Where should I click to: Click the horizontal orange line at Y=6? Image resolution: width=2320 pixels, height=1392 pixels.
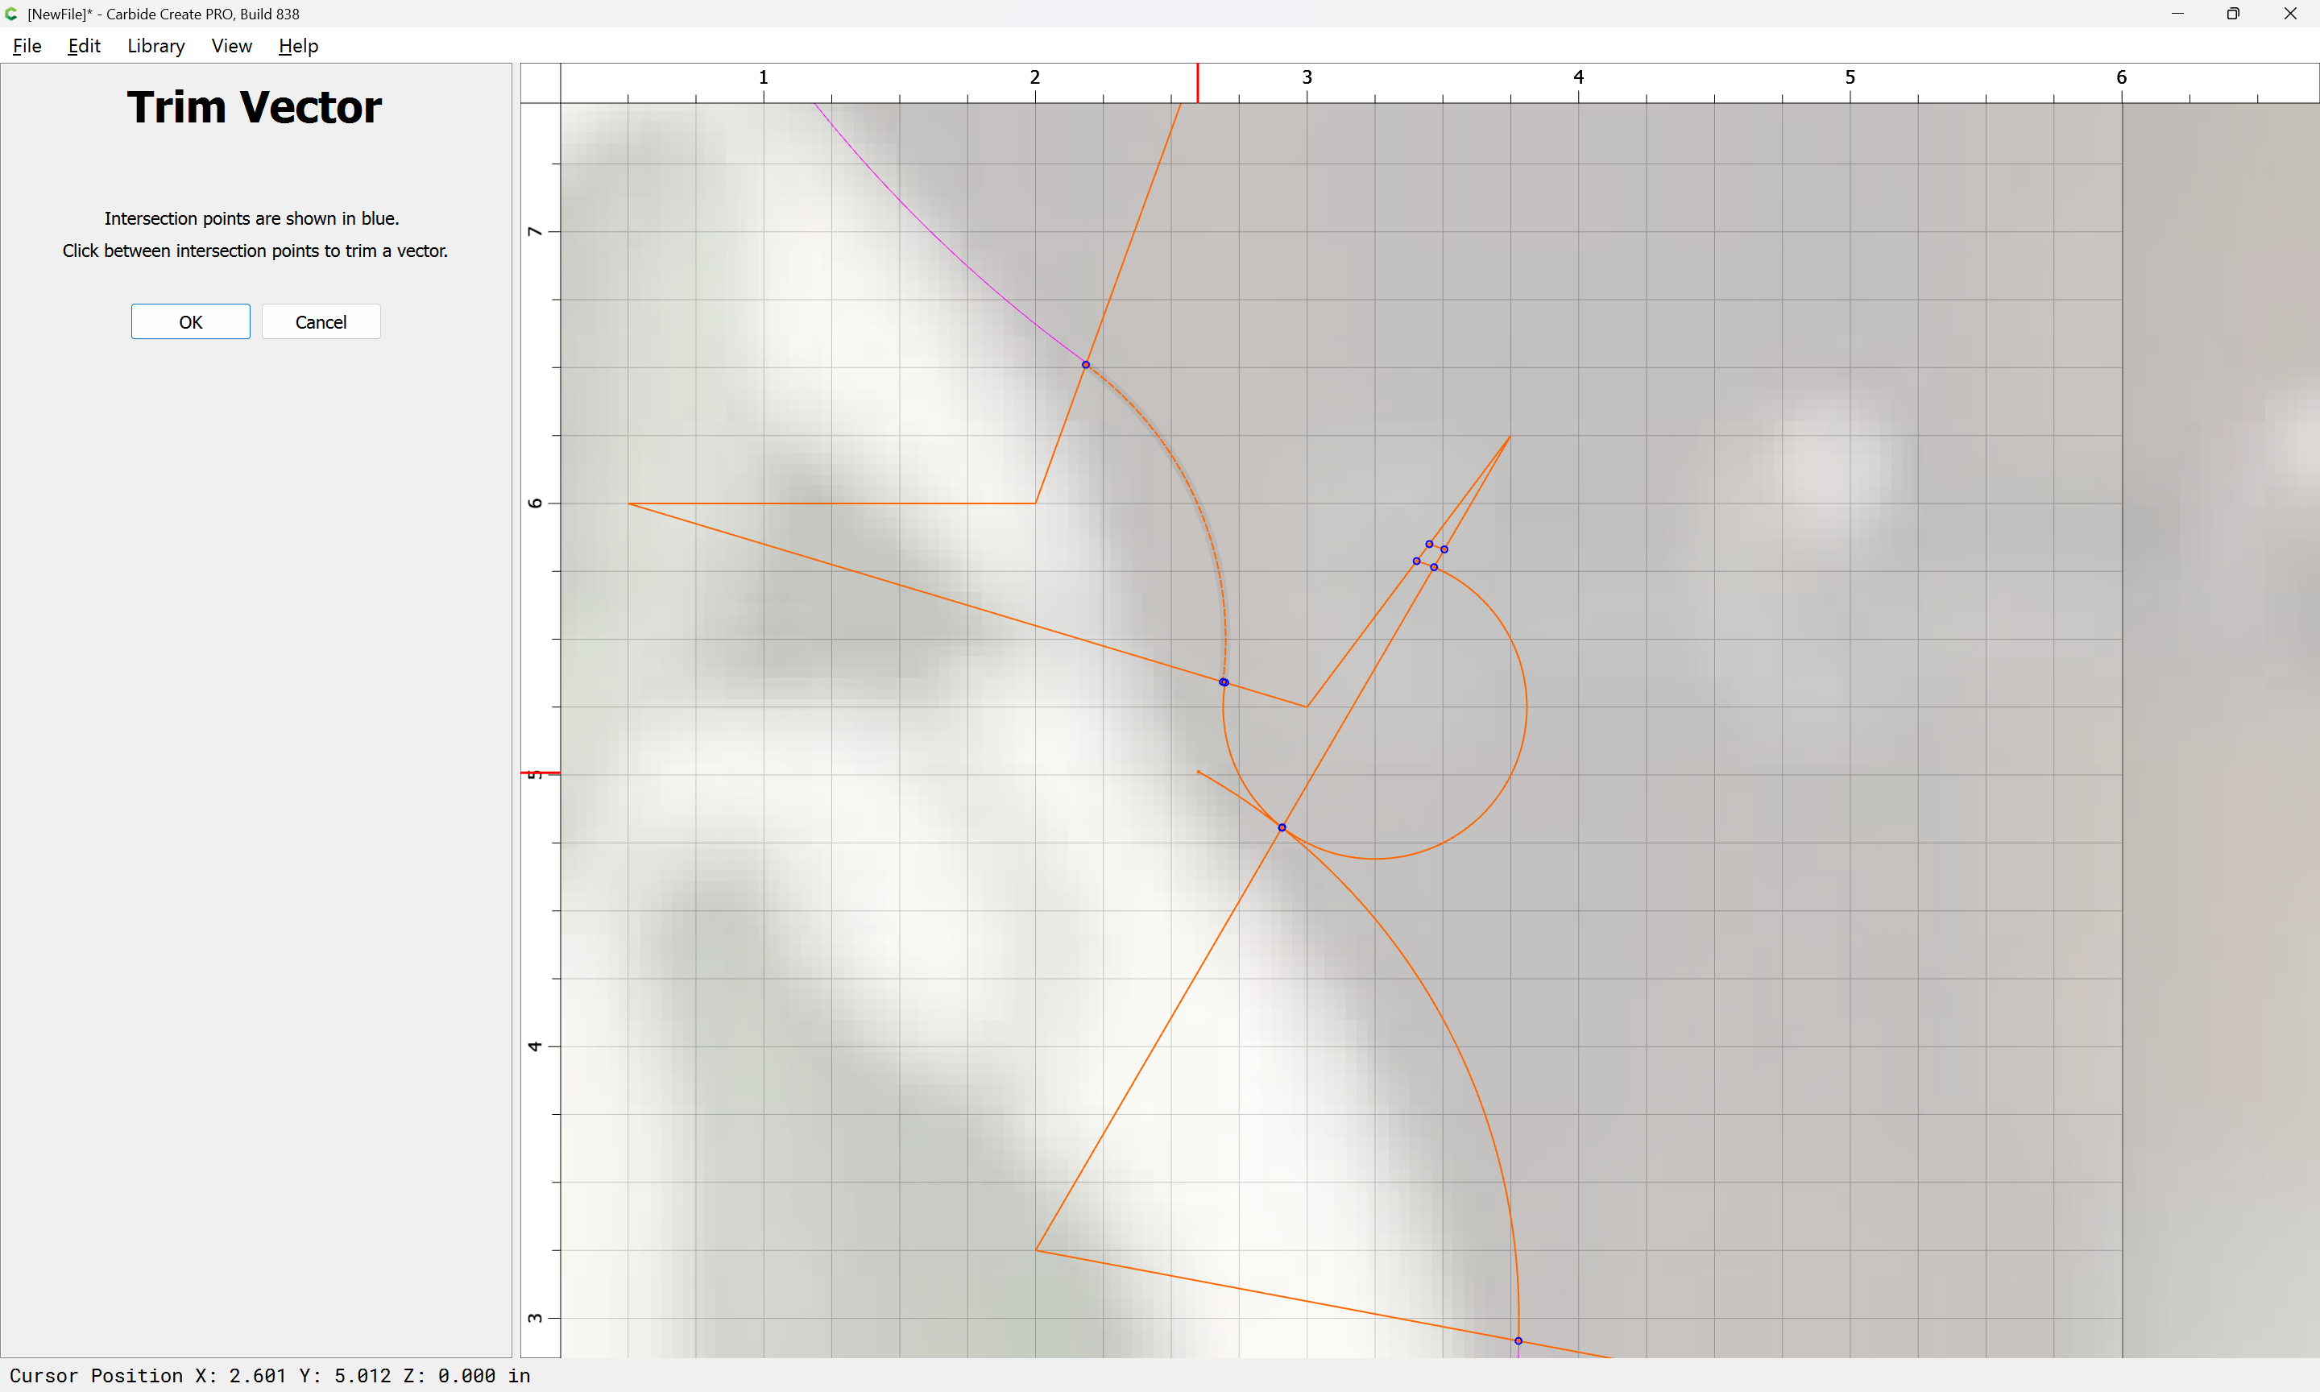pyautogui.click(x=844, y=503)
